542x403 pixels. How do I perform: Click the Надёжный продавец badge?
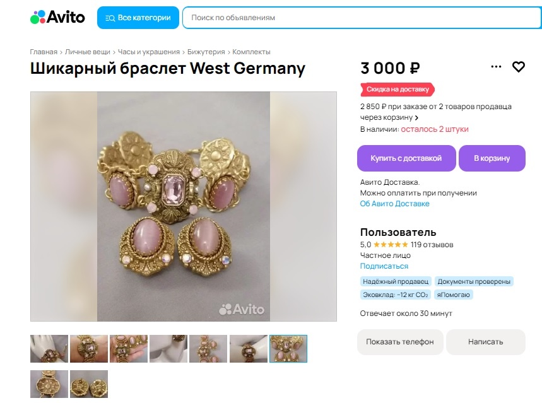click(396, 281)
